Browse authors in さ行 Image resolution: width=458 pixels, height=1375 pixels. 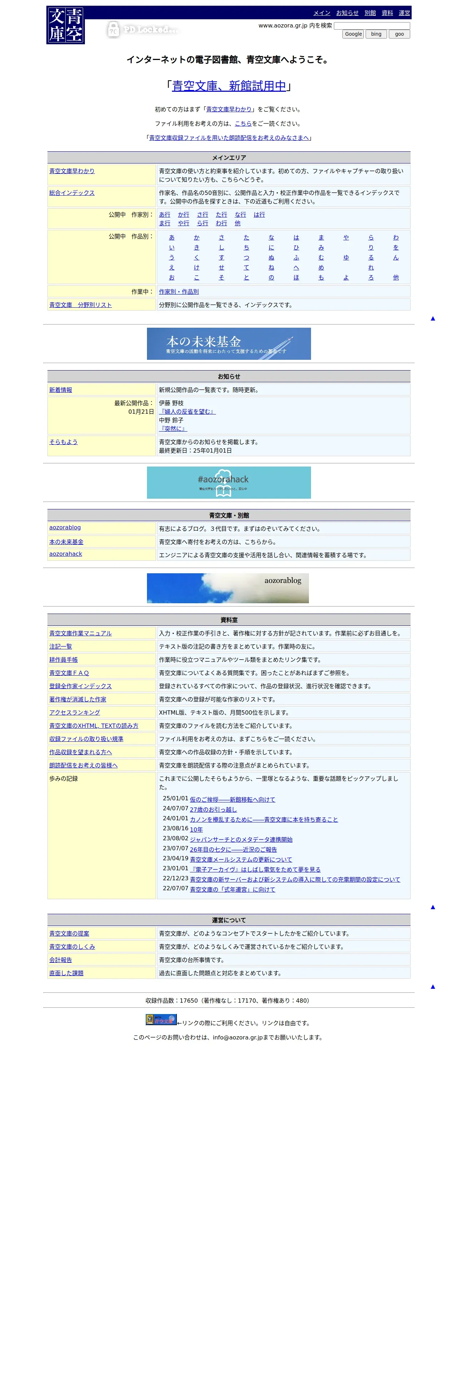203,215
